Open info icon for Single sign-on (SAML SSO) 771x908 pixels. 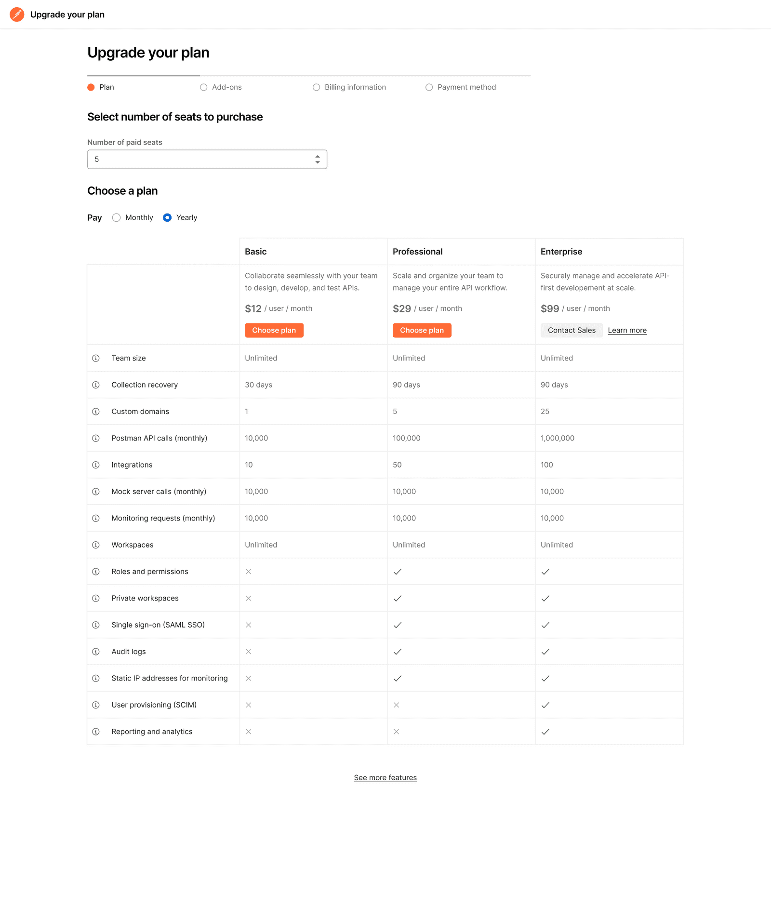click(96, 625)
